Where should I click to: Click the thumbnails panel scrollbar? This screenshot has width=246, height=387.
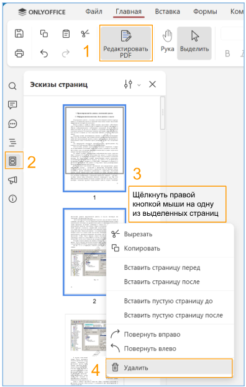pyautogui.click(x=162, y=113)
